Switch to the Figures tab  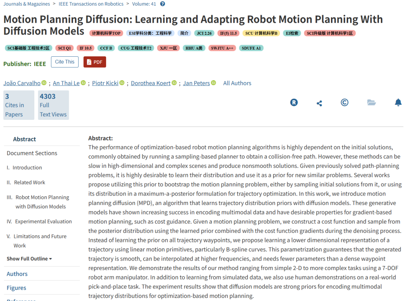click(x=16, y=288)
